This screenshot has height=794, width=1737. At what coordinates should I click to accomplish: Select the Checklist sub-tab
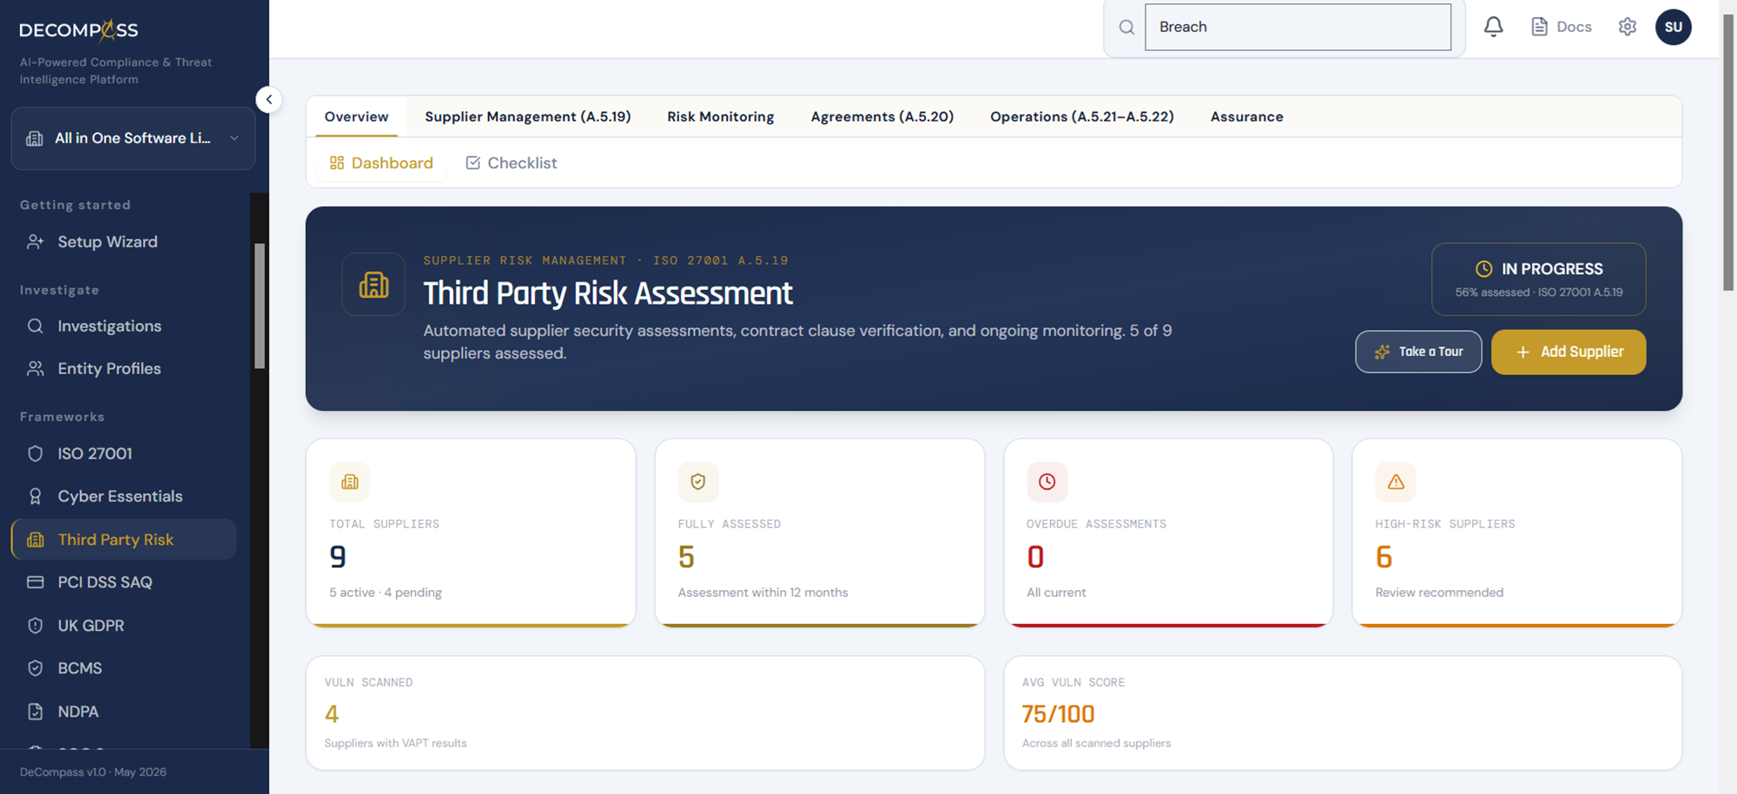click(x=512, y=163)
